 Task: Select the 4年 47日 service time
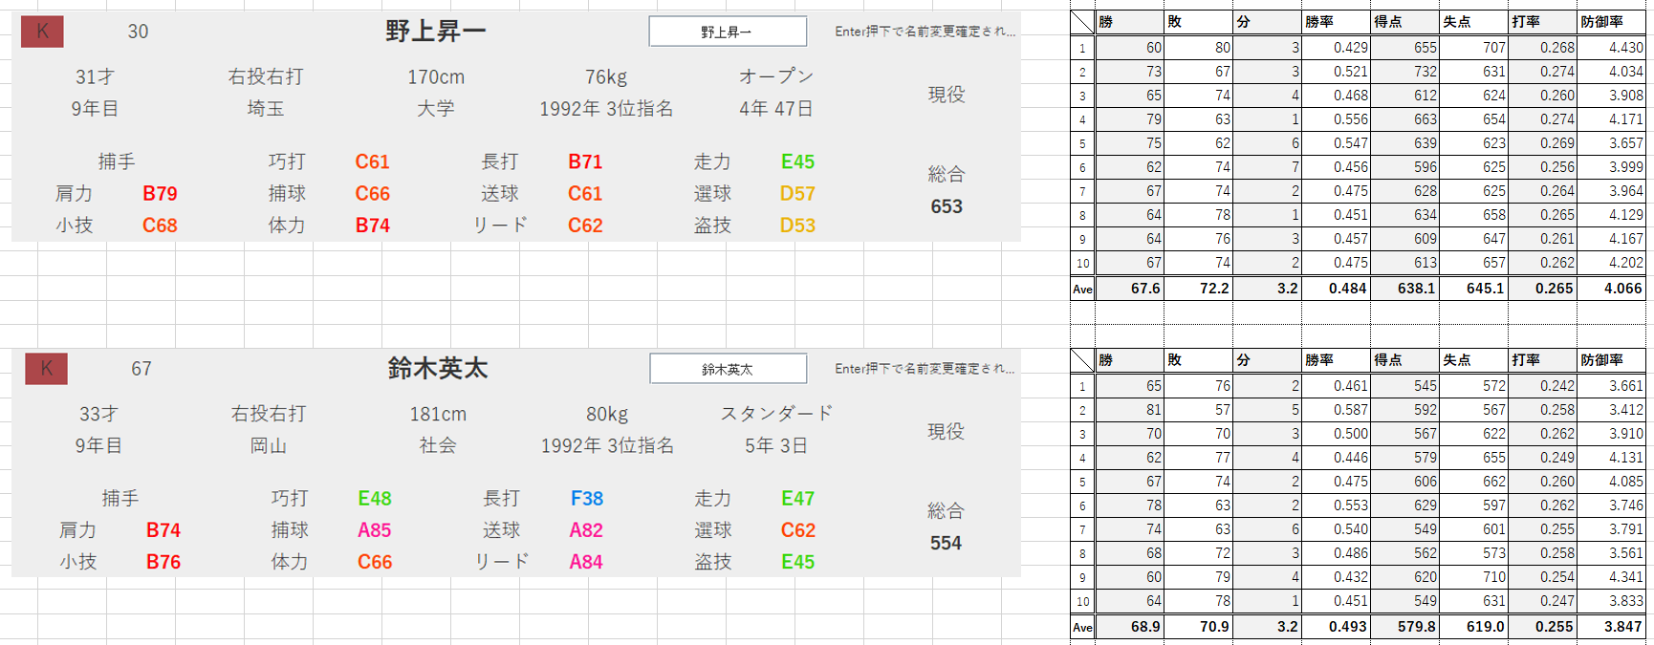tap(776, 109)
